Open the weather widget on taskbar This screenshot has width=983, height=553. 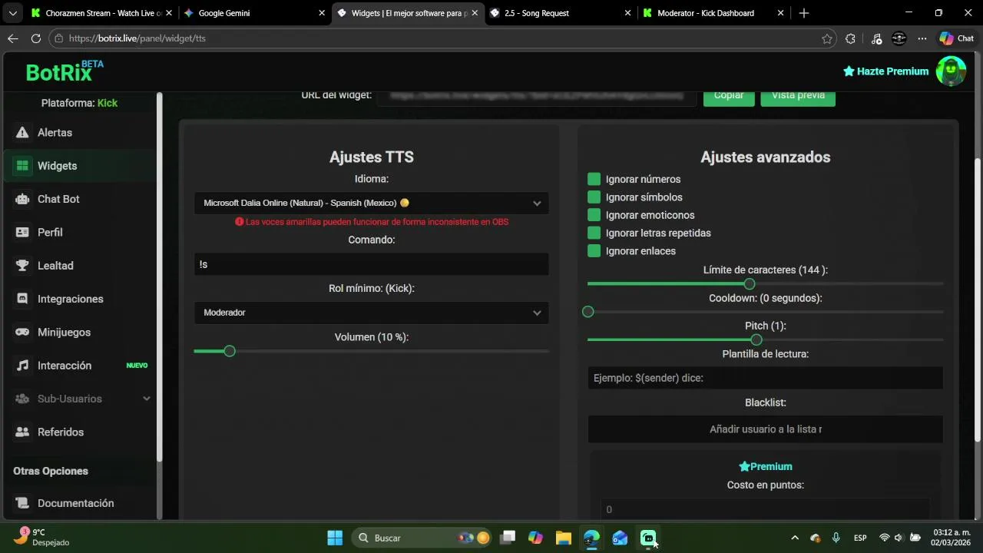coord(43,538)
